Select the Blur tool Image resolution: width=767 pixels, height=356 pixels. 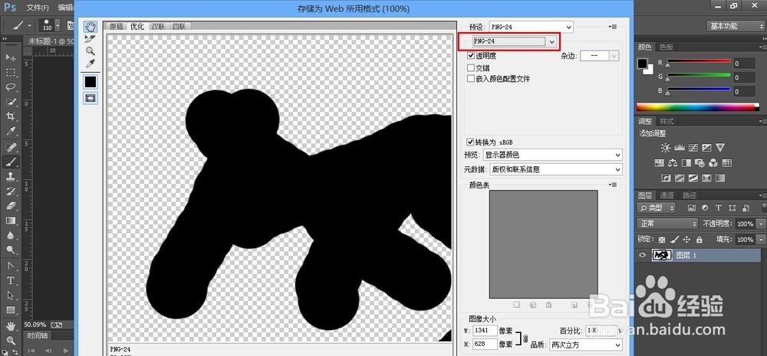pos(11,235)
